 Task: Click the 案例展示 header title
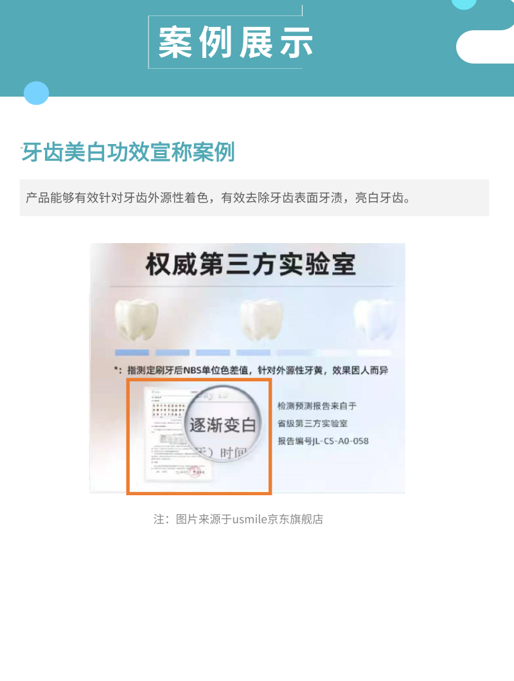point(236,42)
